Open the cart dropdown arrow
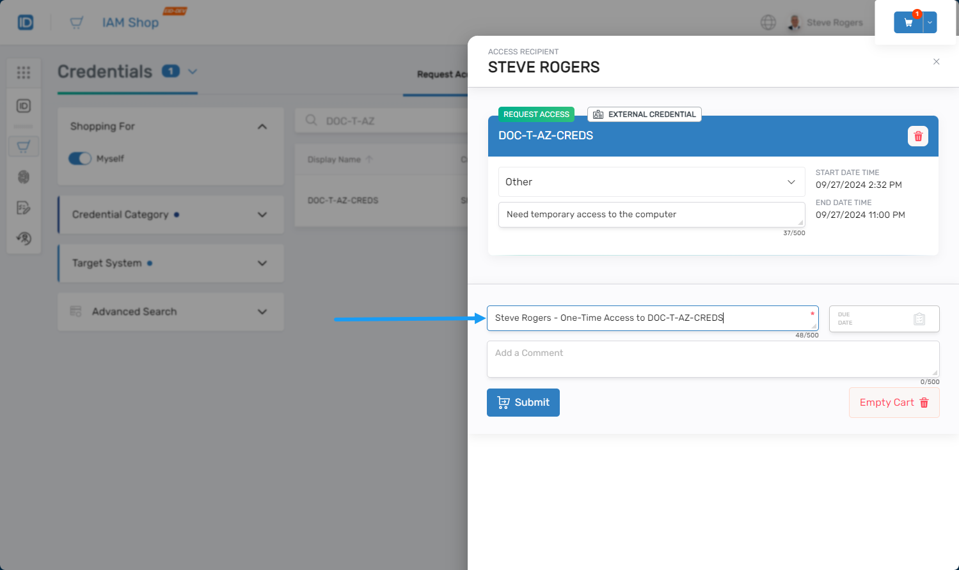 tap(930, 22)
